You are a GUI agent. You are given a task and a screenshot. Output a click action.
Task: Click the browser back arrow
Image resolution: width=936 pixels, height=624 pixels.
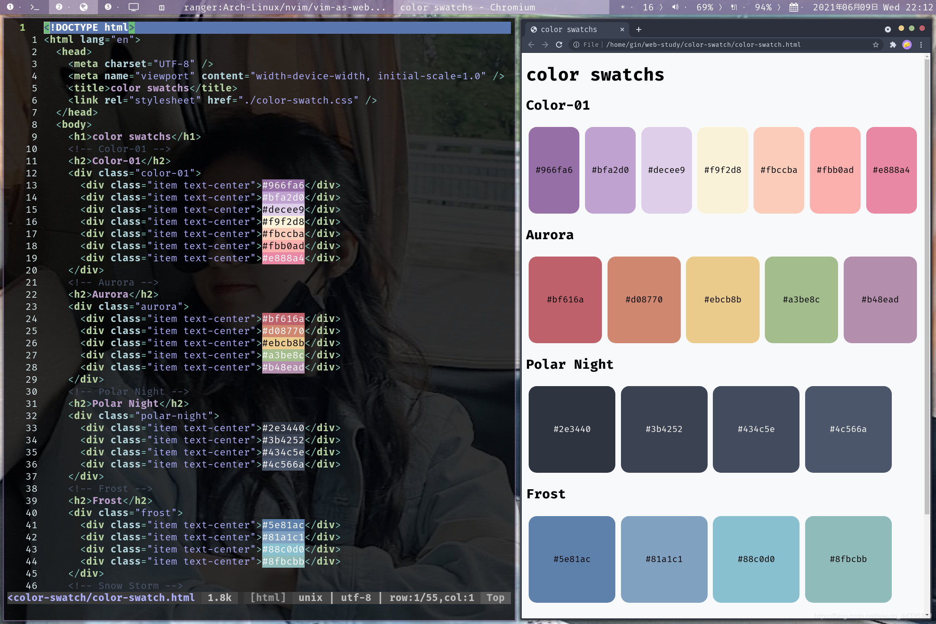click(x=531, y=45)
